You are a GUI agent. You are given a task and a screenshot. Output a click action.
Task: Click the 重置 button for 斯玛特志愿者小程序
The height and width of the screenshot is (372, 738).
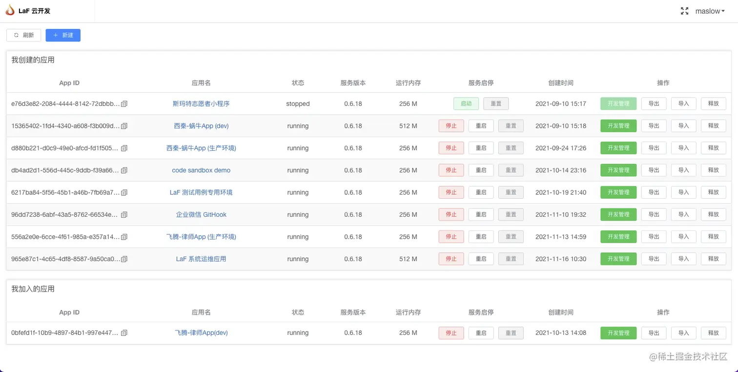pos(496,104)
